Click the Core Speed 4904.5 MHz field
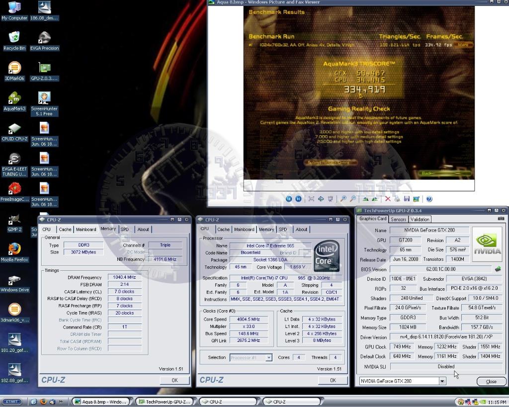Viewport: 509px width, 407px height. 249,320
